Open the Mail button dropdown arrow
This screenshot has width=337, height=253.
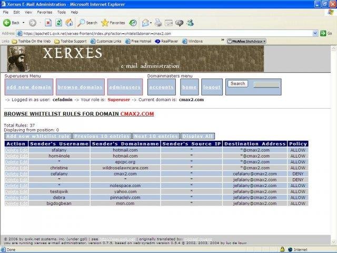coord(151,23)
